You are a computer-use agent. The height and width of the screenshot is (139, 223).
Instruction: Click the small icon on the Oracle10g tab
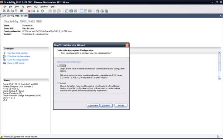[3, 16]
